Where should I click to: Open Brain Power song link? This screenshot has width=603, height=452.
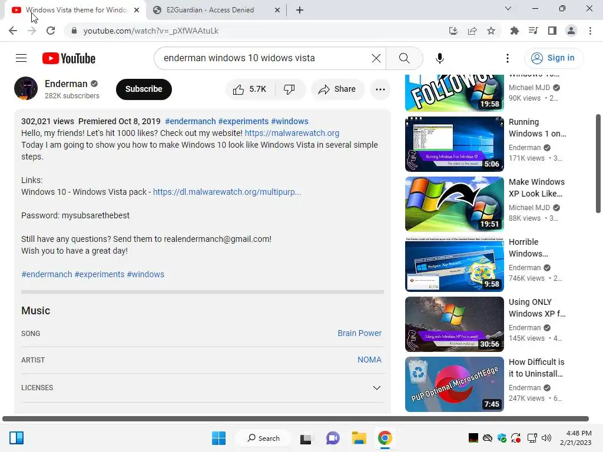(359, 333)
